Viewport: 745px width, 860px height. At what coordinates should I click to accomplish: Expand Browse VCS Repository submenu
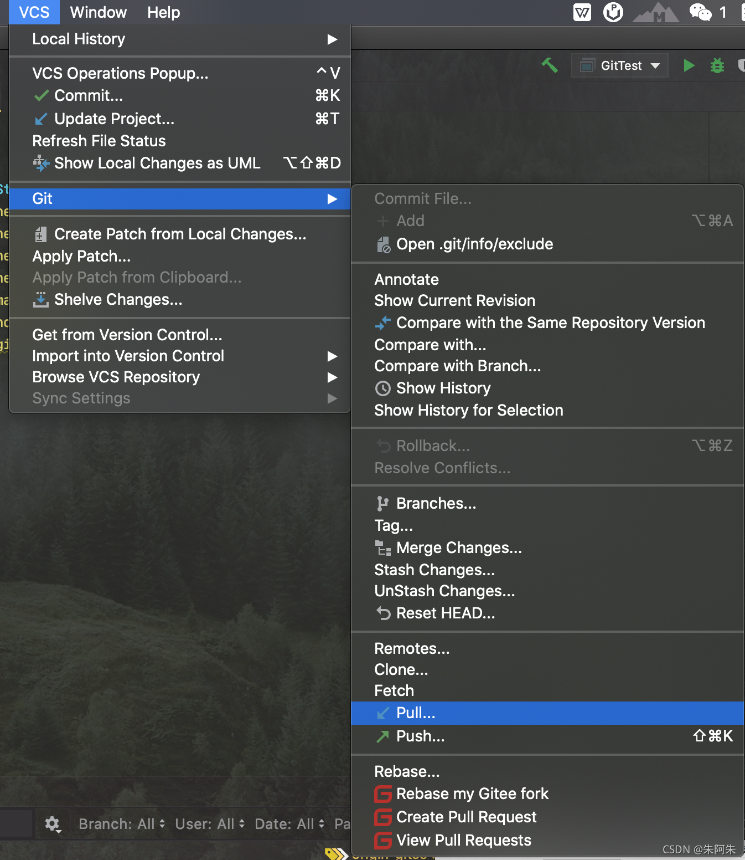(180, 377)
